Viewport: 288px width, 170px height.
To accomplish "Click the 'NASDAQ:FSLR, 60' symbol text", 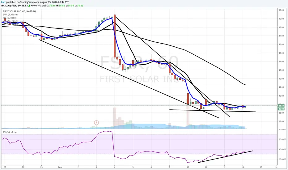I will click(x=11, y=6).
